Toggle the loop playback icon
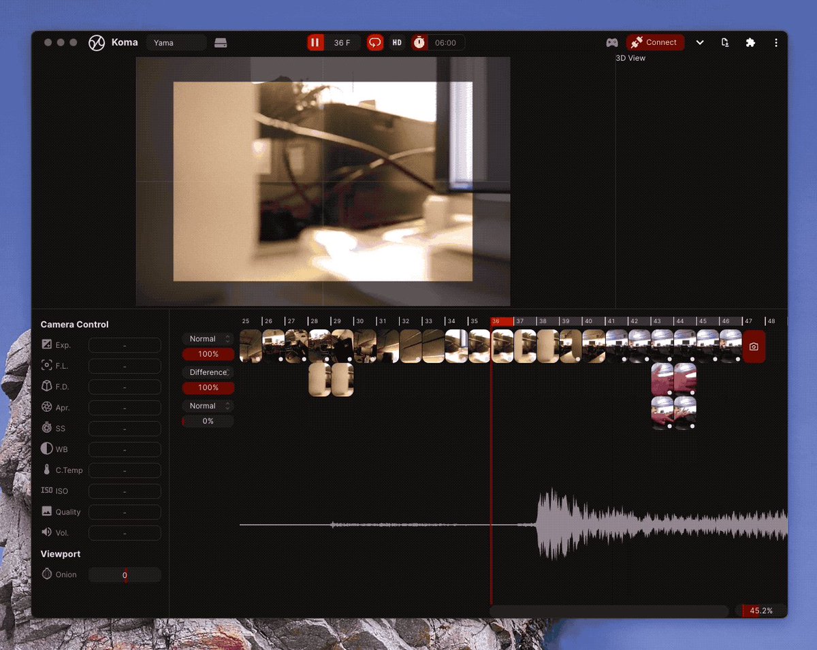Viewport: 817px width, 650px height. (375, 43)
